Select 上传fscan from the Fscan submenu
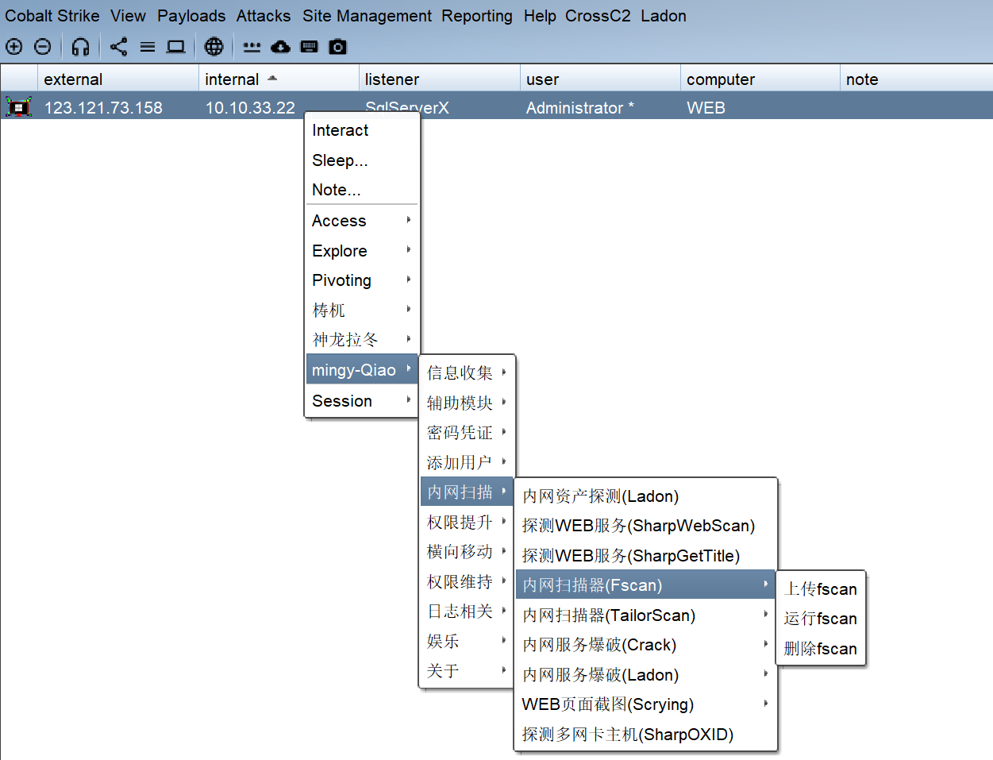 pos(820,589)
